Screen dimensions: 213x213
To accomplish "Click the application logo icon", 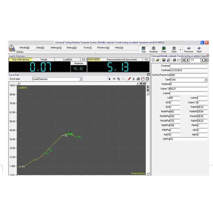I will pos(12,48).
